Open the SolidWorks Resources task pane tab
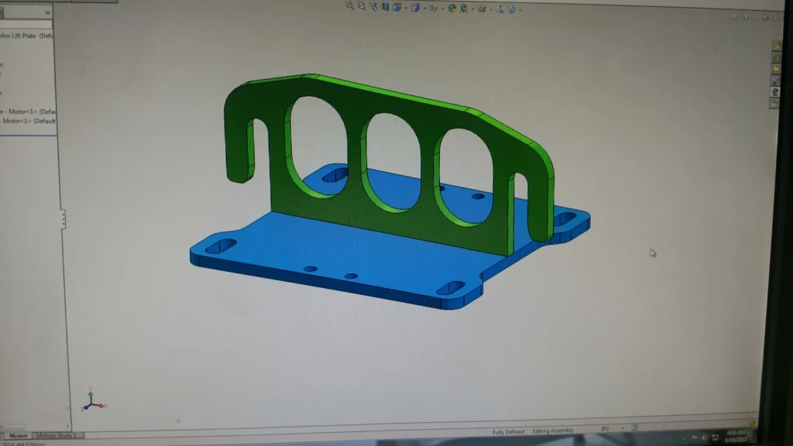 click(x=777, y=46)
